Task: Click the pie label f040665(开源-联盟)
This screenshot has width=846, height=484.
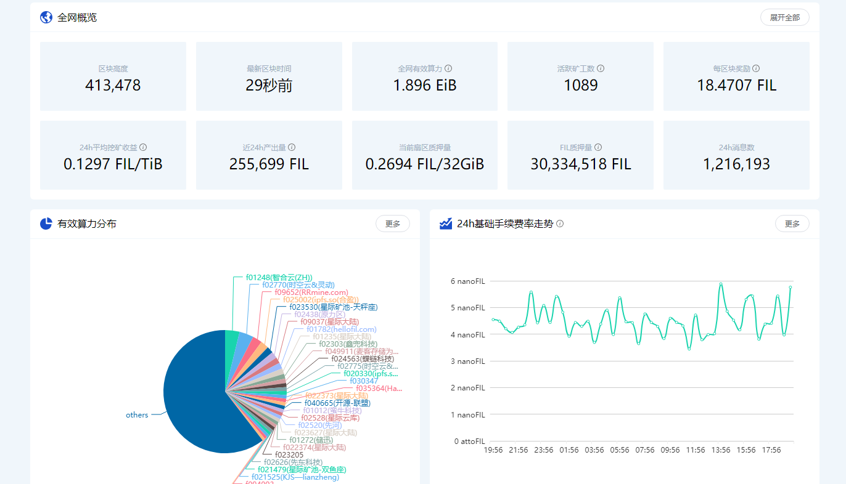Action: tap(337, 403)
